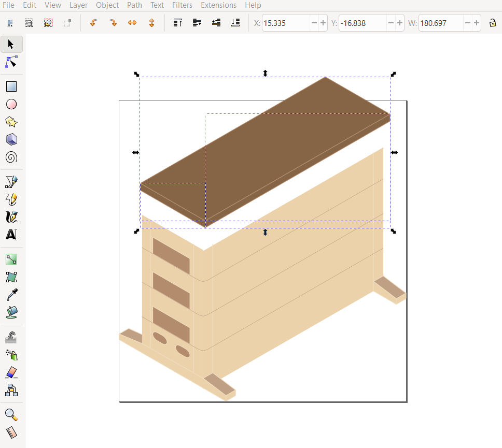This screenshot has width=502, height=448.
Task: Select the Calligraphy tool
Action: click(11, 216)
